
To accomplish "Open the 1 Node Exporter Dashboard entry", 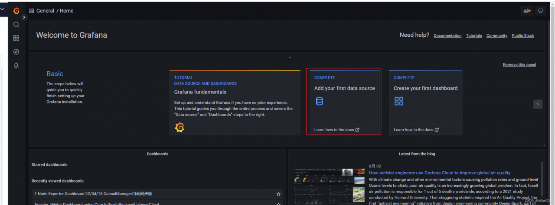I will pyautogui.click(x=157, y=194).
